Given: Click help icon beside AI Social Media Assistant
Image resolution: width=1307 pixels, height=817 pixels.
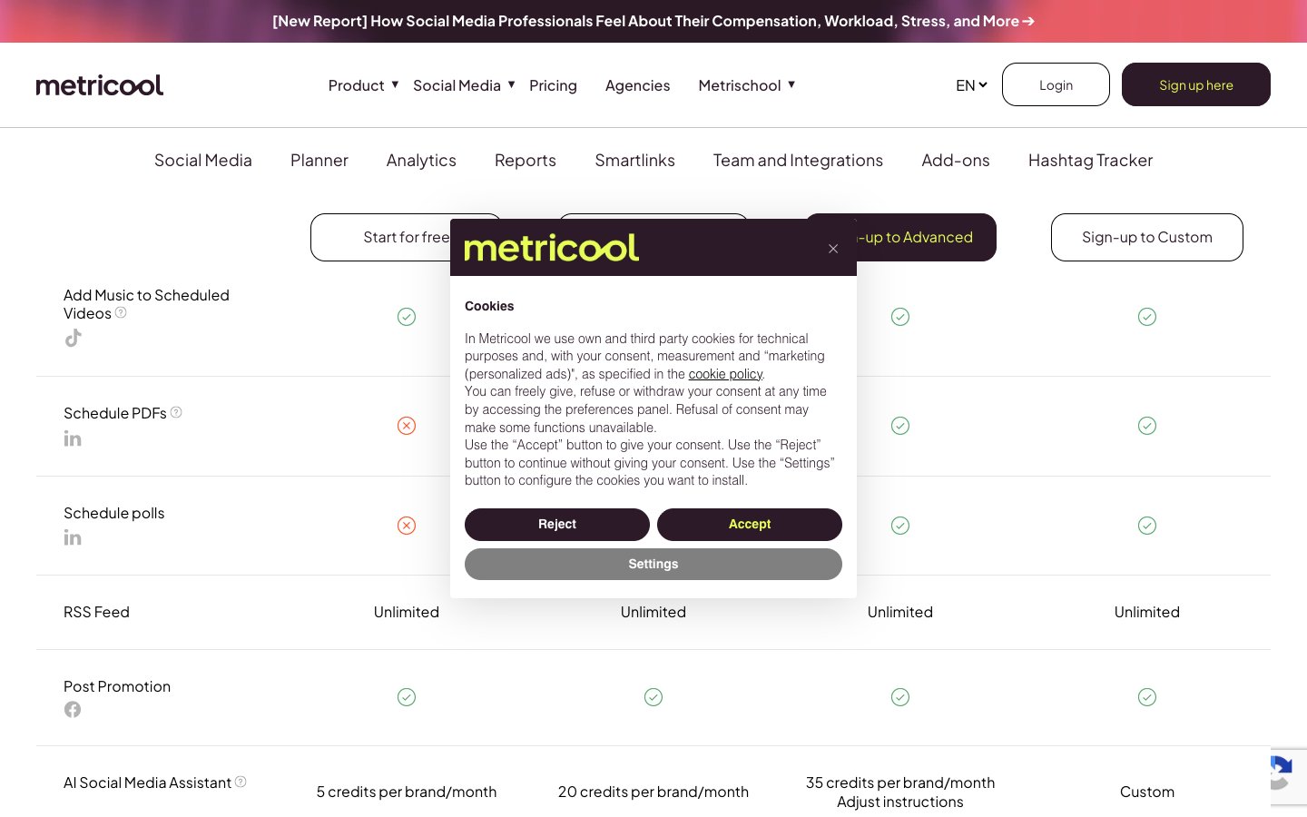Looking at the screenshot, I should (241, 782).
